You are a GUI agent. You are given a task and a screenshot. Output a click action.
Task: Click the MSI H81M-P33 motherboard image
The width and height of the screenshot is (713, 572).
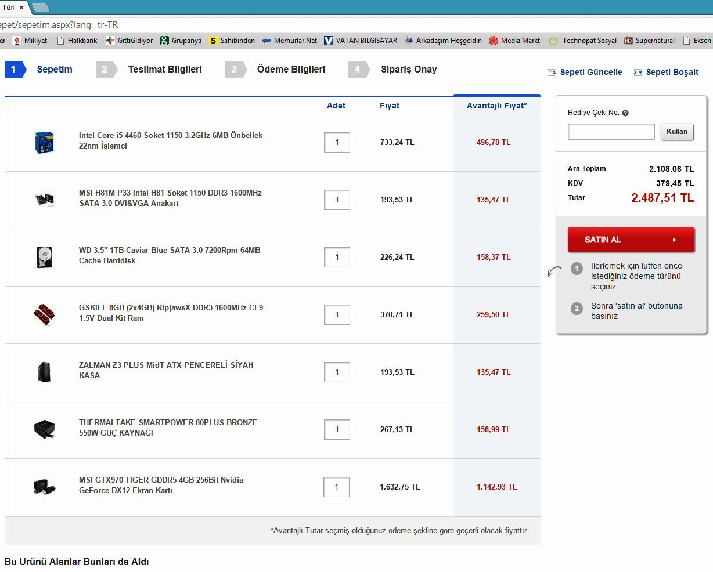pos(44,199)
